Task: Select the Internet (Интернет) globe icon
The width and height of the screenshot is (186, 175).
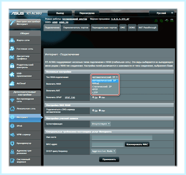Action: coord(12,117)
